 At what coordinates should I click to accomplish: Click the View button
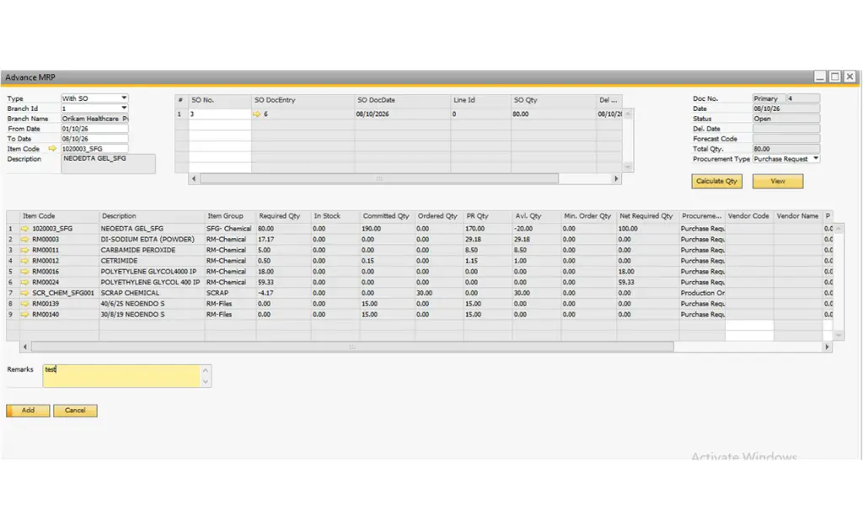[x=778, y=181]
